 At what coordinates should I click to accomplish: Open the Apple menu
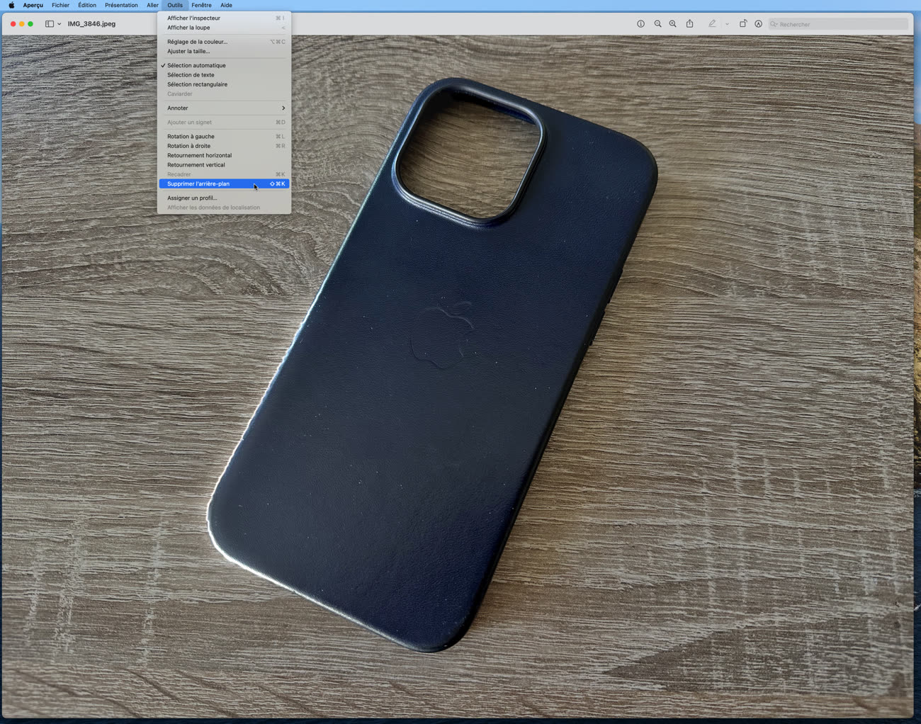pyautogui.click(x=11, y=5)
